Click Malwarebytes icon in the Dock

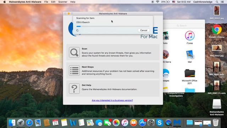(177, 123)
